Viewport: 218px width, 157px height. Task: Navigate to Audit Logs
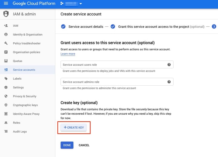coord(20,132)
